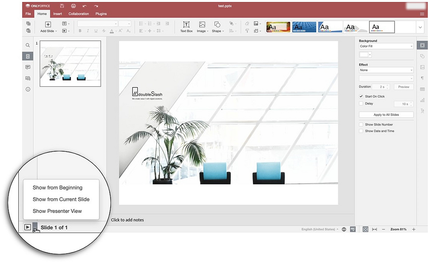Open the Comments panel in left sidebar
Viewport: 428px width, 262px height.
tap(28, 67)
